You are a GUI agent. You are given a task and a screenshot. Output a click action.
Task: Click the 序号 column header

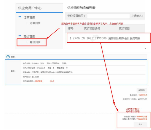click(x=71, y=28)
